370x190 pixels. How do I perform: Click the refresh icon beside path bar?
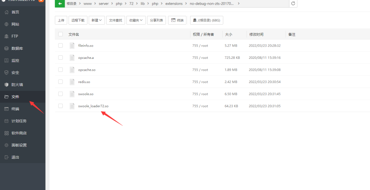coord(293,4)
